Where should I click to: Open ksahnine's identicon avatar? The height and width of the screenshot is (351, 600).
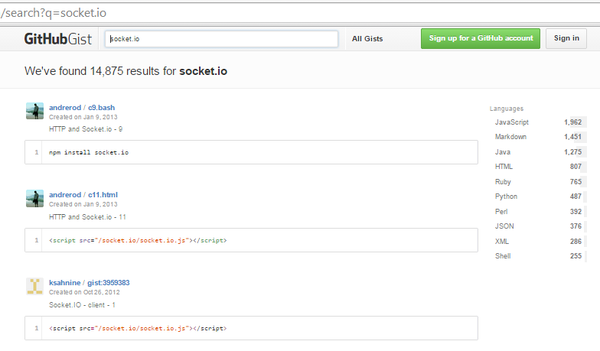(x=35, y=286)
